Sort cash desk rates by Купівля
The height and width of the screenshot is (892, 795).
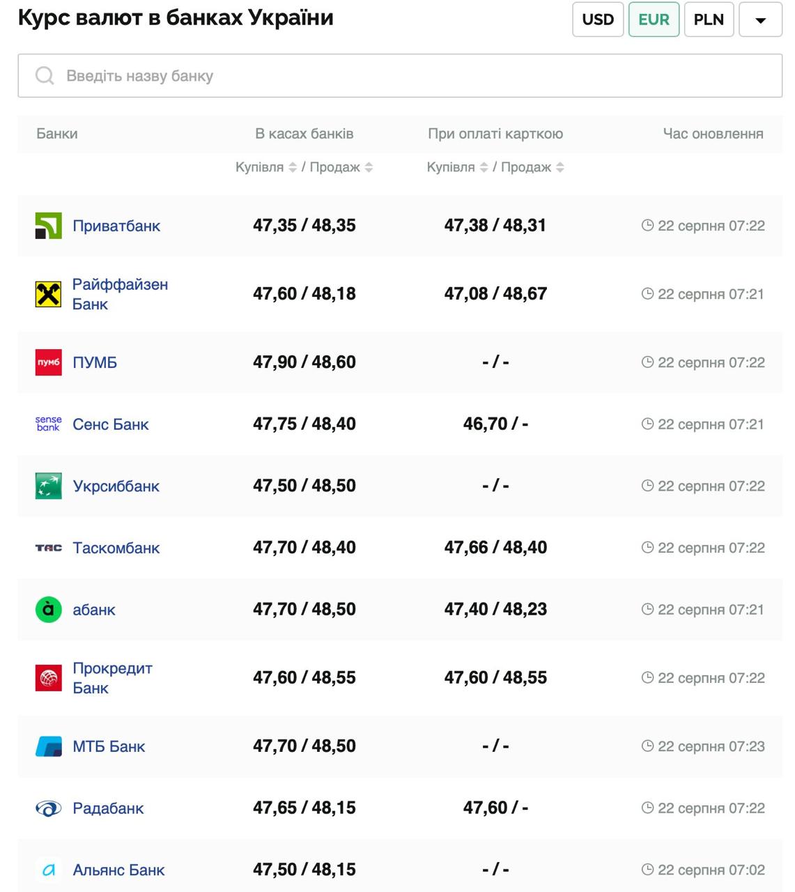click(x=293, y=167)
